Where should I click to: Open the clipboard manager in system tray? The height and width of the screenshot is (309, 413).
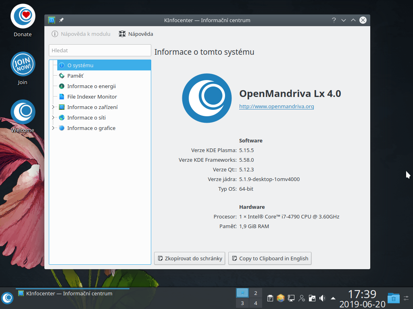click(x=270, y=298)
